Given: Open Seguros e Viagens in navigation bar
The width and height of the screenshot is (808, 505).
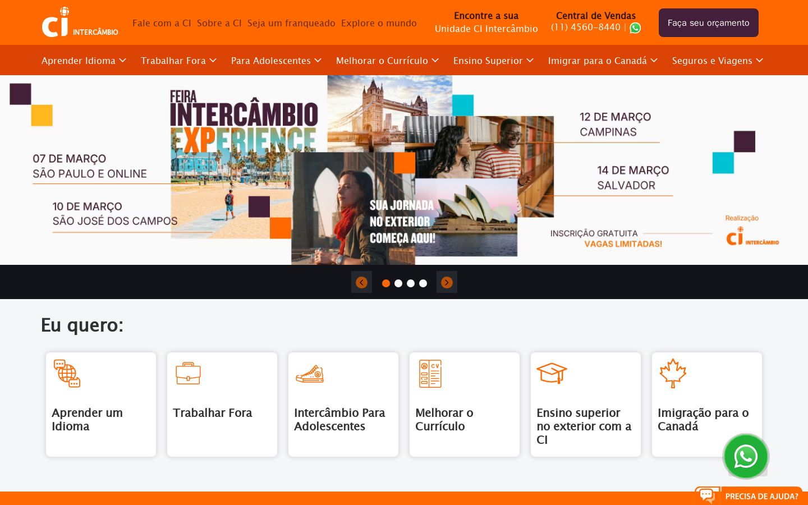Looking at the screenshot, I should point(712,61).
